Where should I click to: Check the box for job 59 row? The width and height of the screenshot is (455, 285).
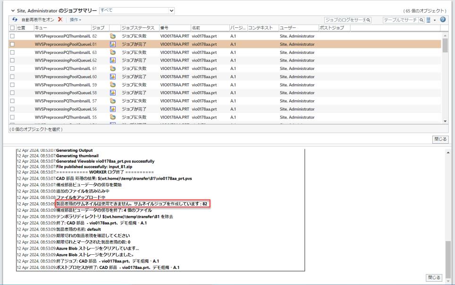pos(12,85)
